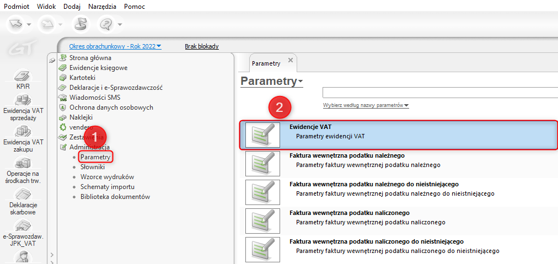Expand the Okres obrachunkowy - Rok 2022 dropdown
This screenshot has height=264, width=558.
coord(115,46)
